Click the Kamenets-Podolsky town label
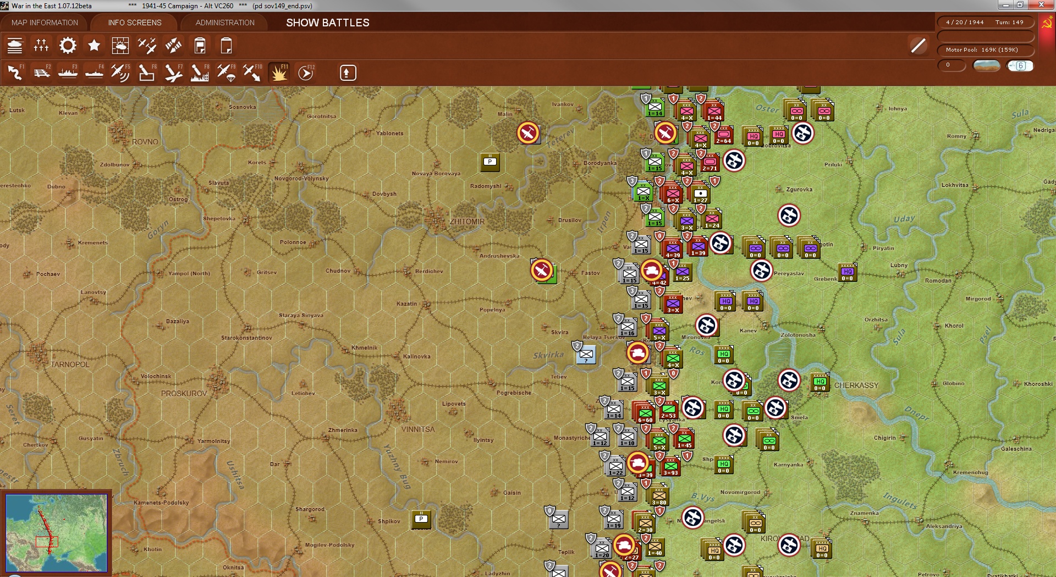The image size is (1056, 577). (x=161, y=502)
